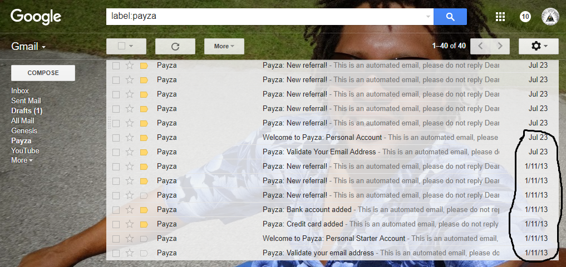566x267 pixels.
Task: Refresh the mail list
Action: 175,46
